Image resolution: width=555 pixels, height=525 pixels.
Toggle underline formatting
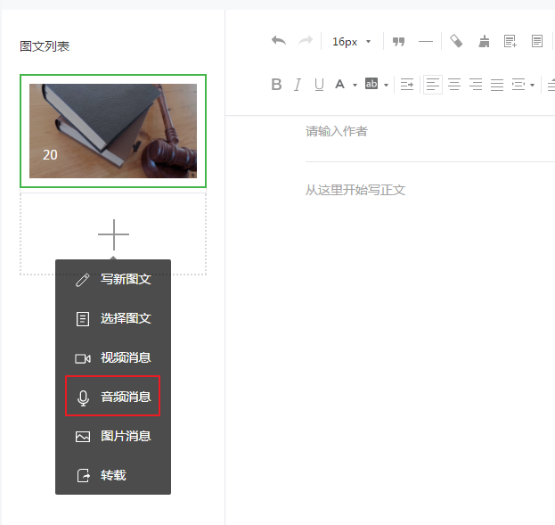click(x=319, y=85)
